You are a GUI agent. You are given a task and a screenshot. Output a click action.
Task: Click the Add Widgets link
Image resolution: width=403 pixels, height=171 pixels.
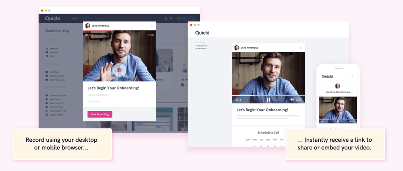click(x=94, y=102)
